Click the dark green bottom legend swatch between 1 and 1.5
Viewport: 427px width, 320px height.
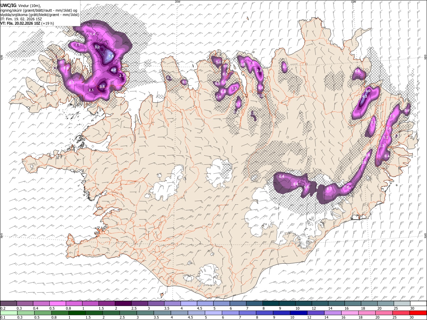click(77, 313)
